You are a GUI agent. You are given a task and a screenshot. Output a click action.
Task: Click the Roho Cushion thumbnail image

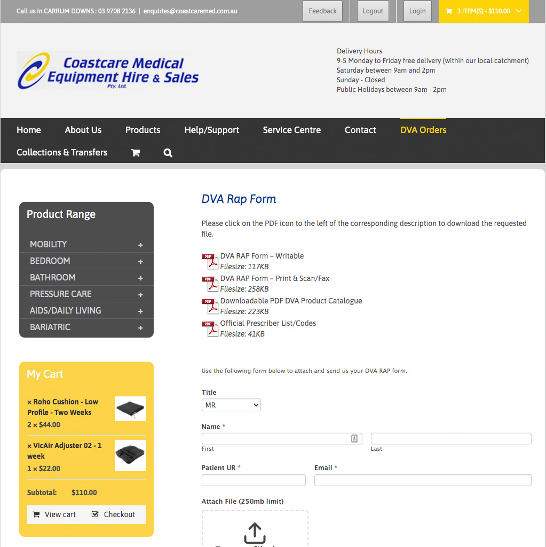point(130,409)
